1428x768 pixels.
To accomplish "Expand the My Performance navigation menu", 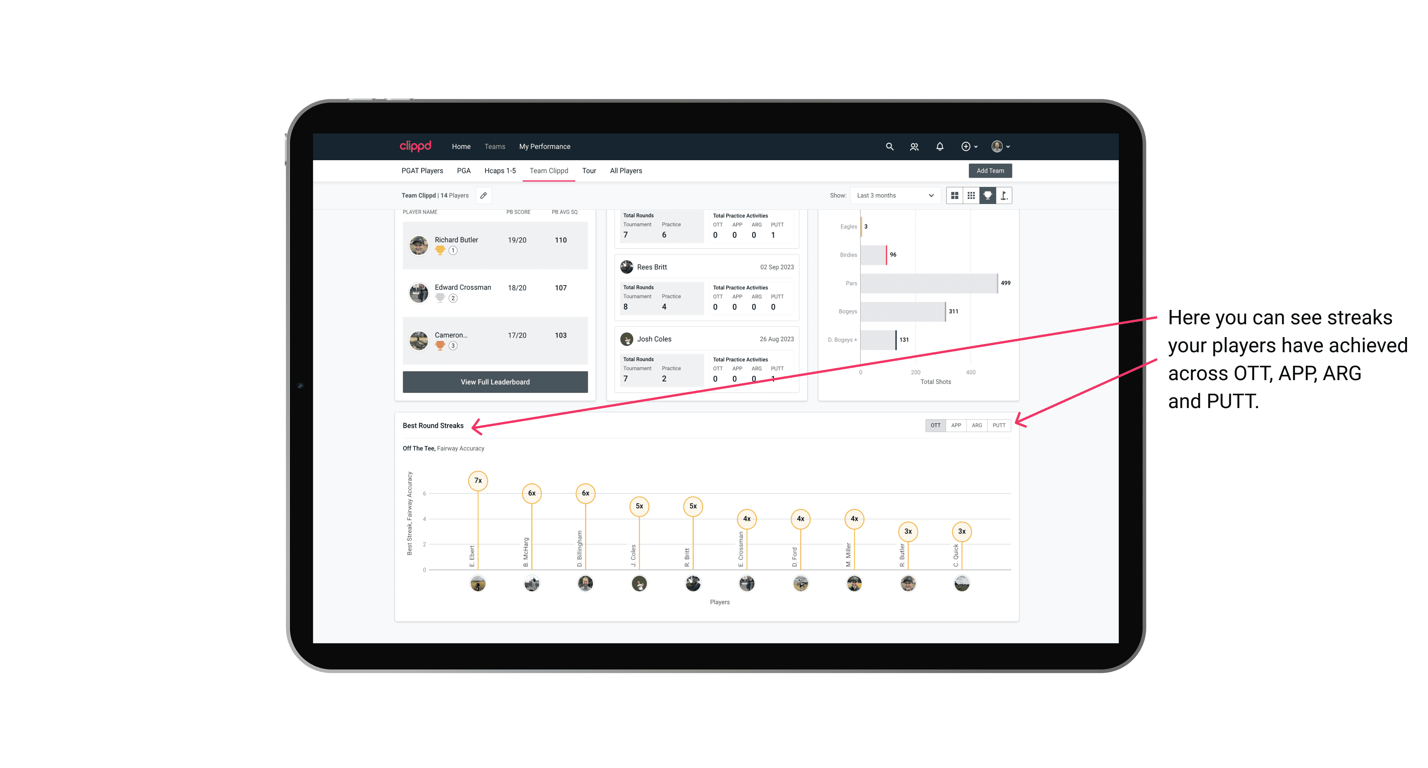I will 545,147.
